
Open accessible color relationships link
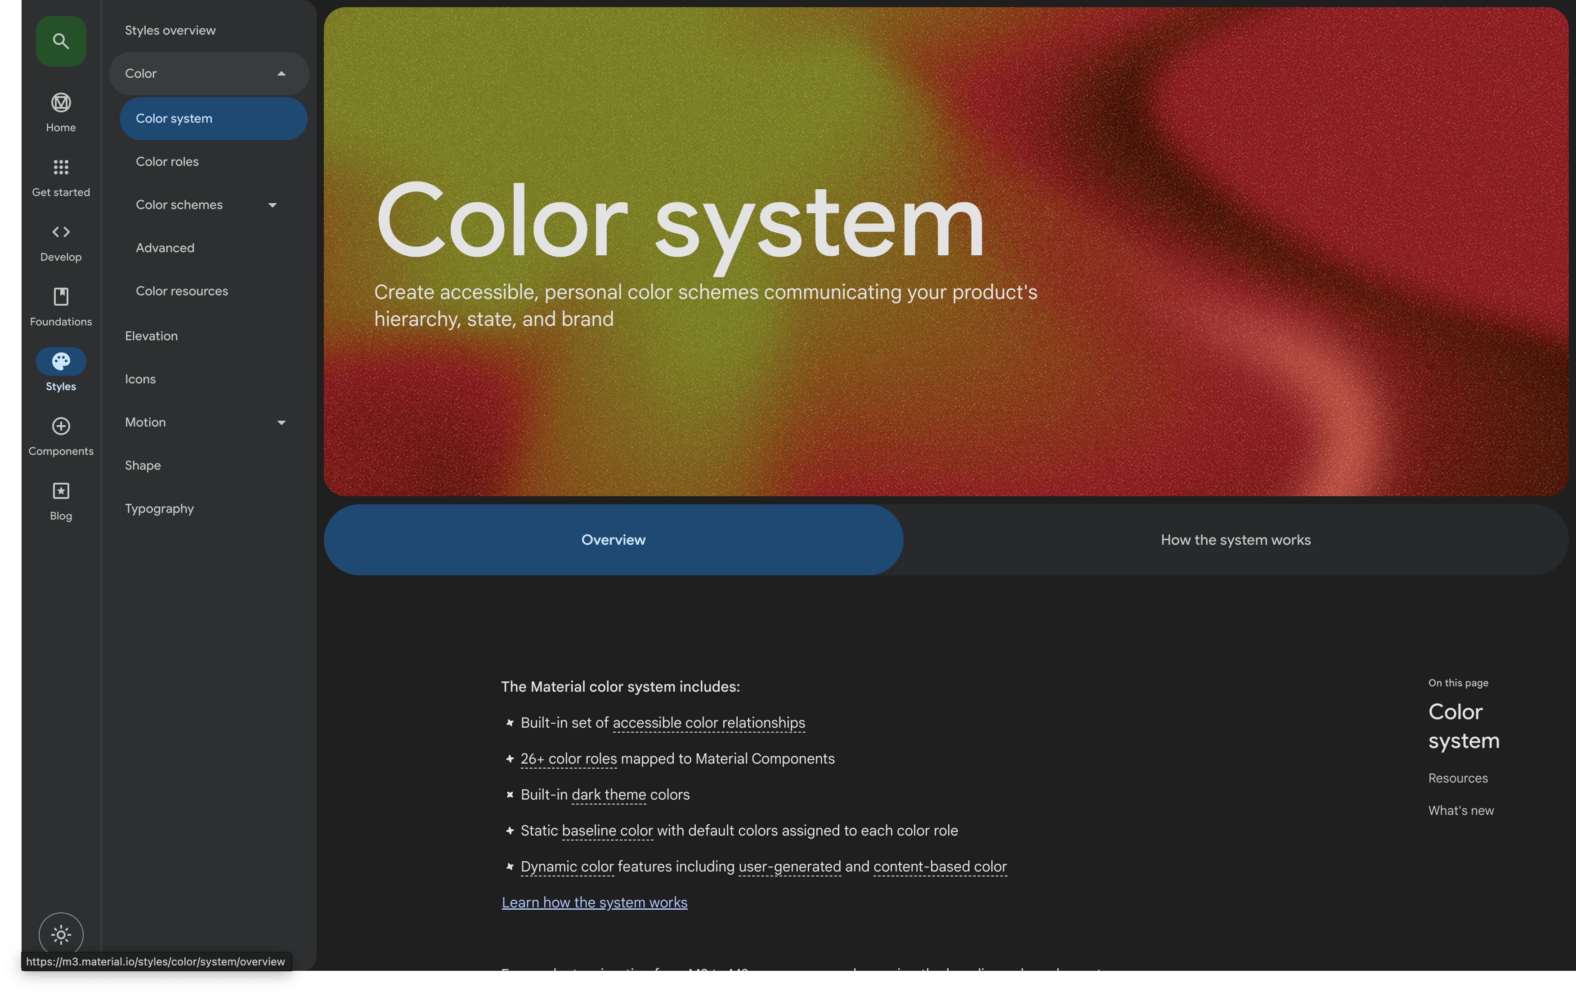(708, 723)
